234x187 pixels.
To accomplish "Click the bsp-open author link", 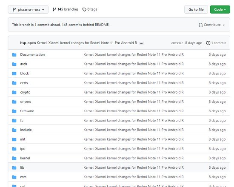I will point(28,43).
